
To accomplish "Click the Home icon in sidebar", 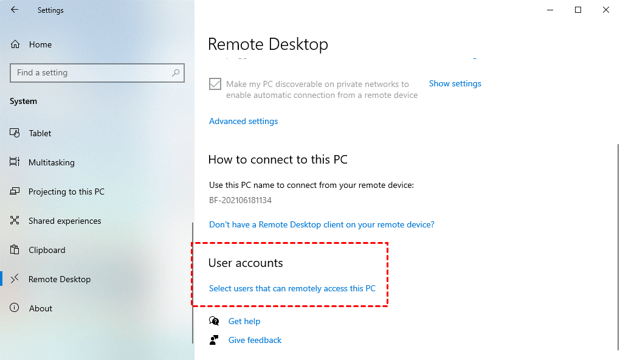I will pyautogui.click(x=16, y=44).
